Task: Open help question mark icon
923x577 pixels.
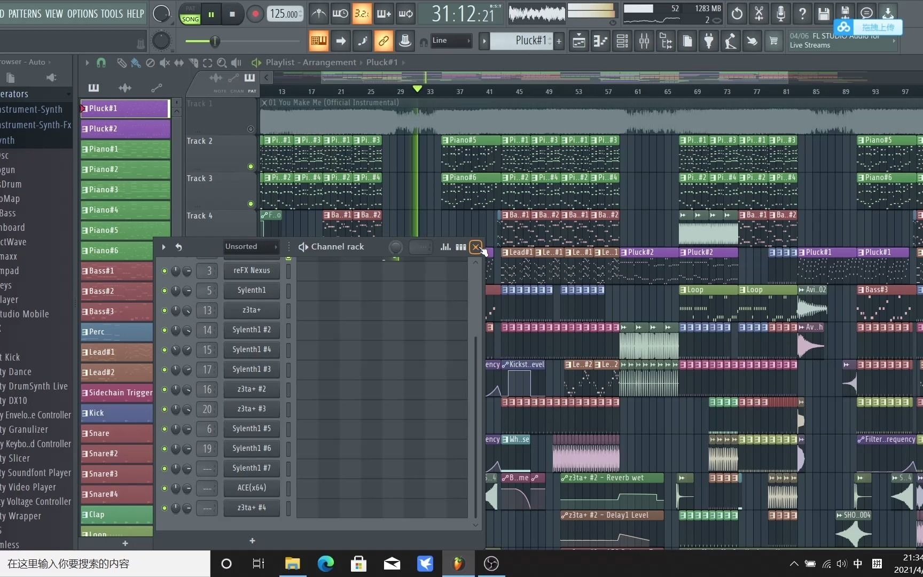Action: 802,14
